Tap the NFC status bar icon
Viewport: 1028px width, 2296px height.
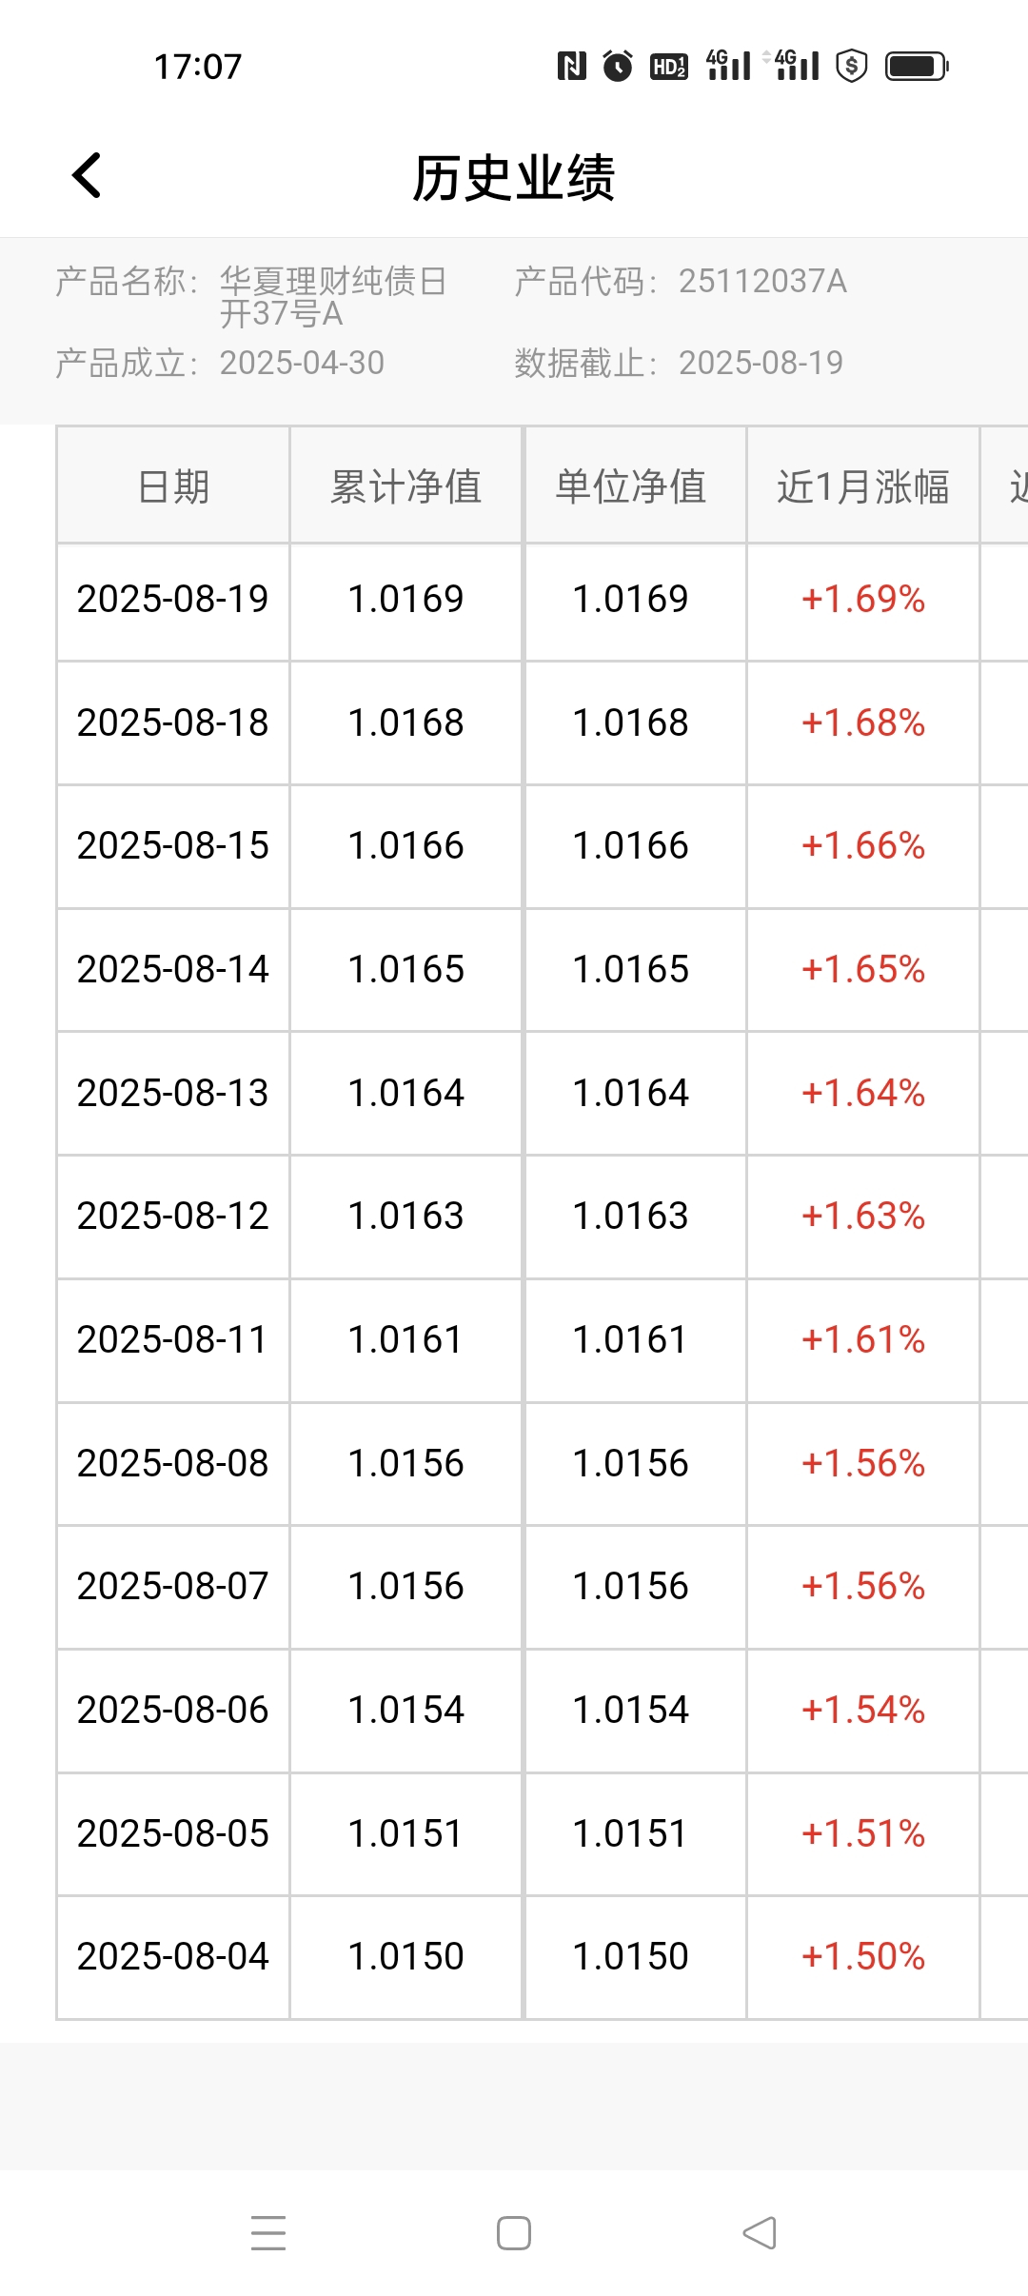tap(571, 66)
